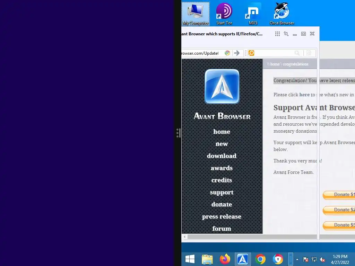Image resolution: width=355 pixels, height=266 pixels.
Task: Show hidden tray icons arrow
Action: [x=297, y=259]
